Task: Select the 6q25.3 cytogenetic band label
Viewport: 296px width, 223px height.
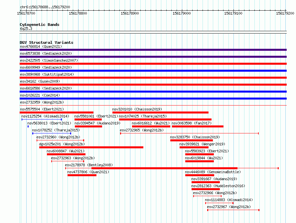Action: (x=26, y=29)
